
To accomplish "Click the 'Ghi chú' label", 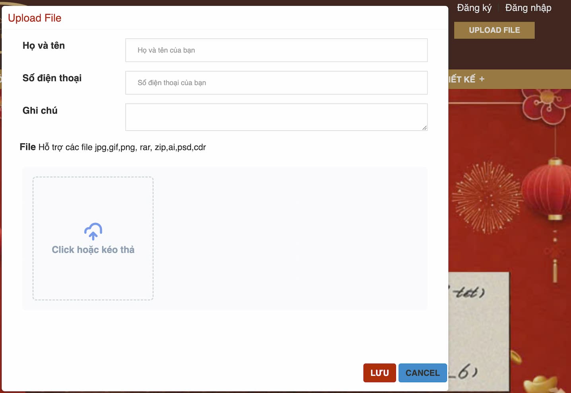I will (40, 111).
